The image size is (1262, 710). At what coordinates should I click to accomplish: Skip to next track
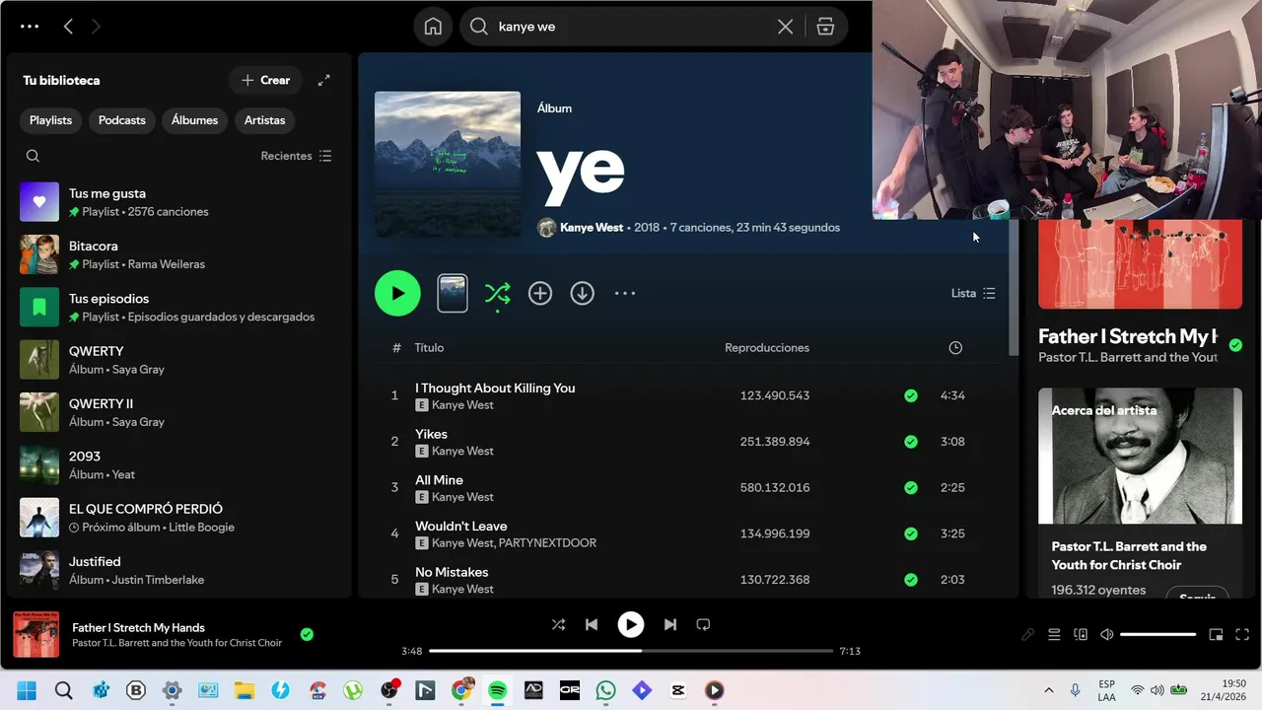tap(670, 624)
